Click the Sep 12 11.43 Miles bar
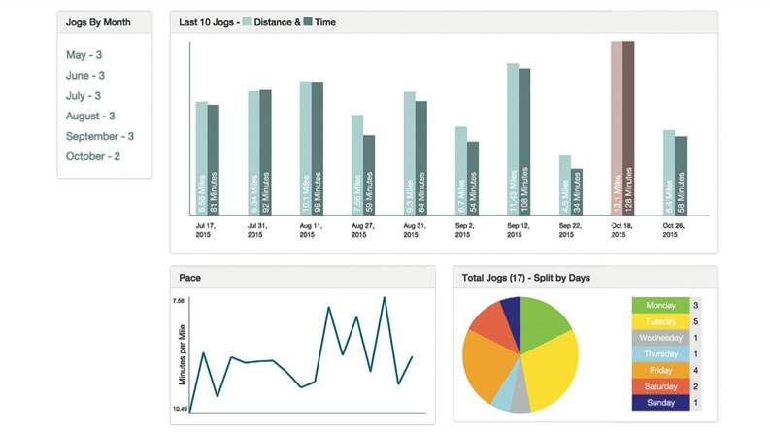The width and height of the screenshot is (772, 433). 513,139
